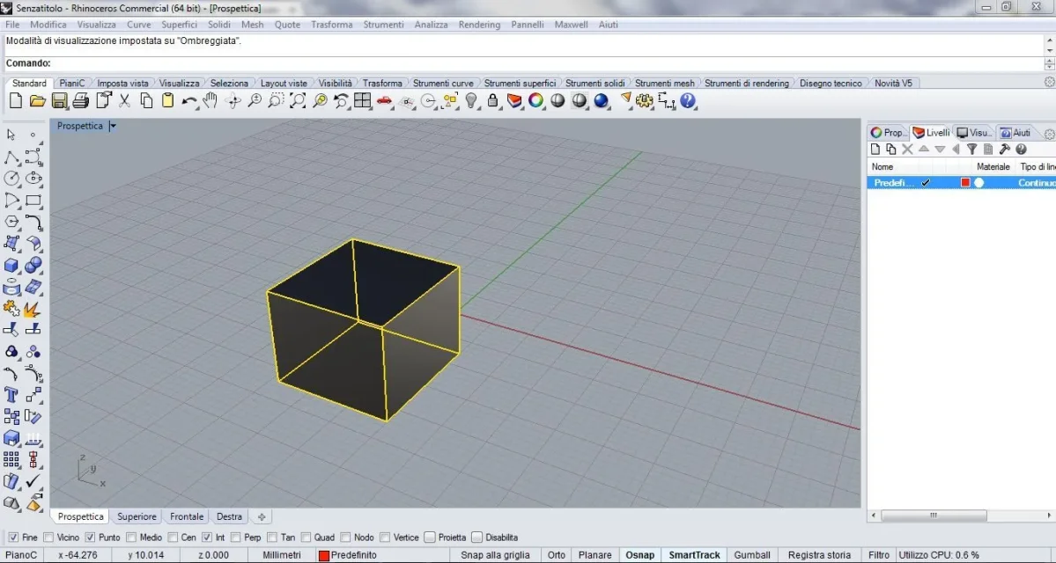Enable the Vicino osnap checkbox

[48, 537]
